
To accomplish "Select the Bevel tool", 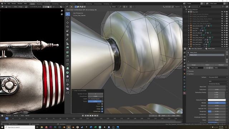I will coord(68,56).
